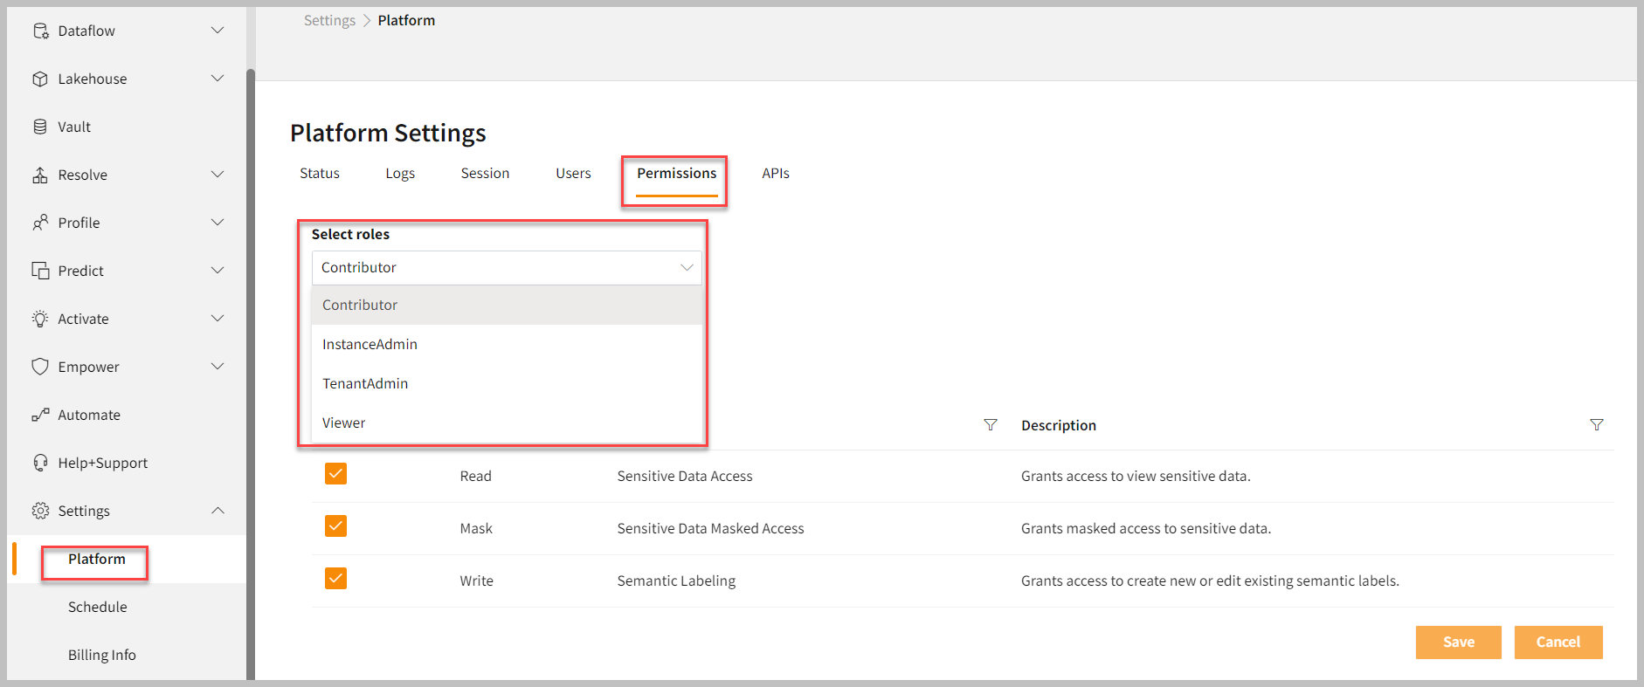Image resolution: width=1644 pixels, height=687 pixels.
Task: Click the Automate workflow icon
Action: [40, 415]
